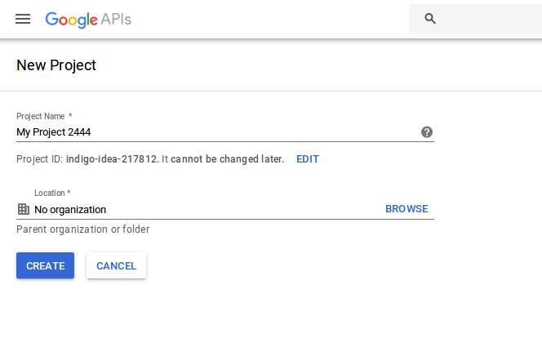Click the CANCEL button
The width and height of the screenshot is (542, 343).
(116, 265)
